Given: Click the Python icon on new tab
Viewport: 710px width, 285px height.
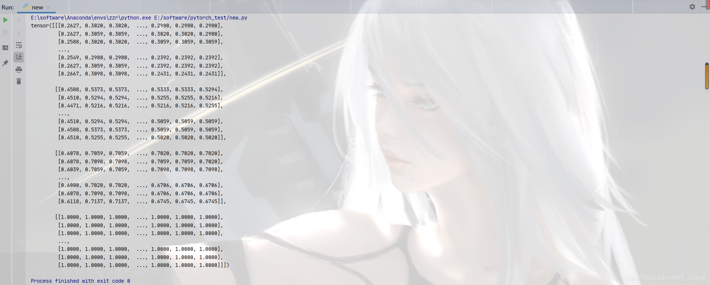Looking at the screenshot, I should (26, 7).
